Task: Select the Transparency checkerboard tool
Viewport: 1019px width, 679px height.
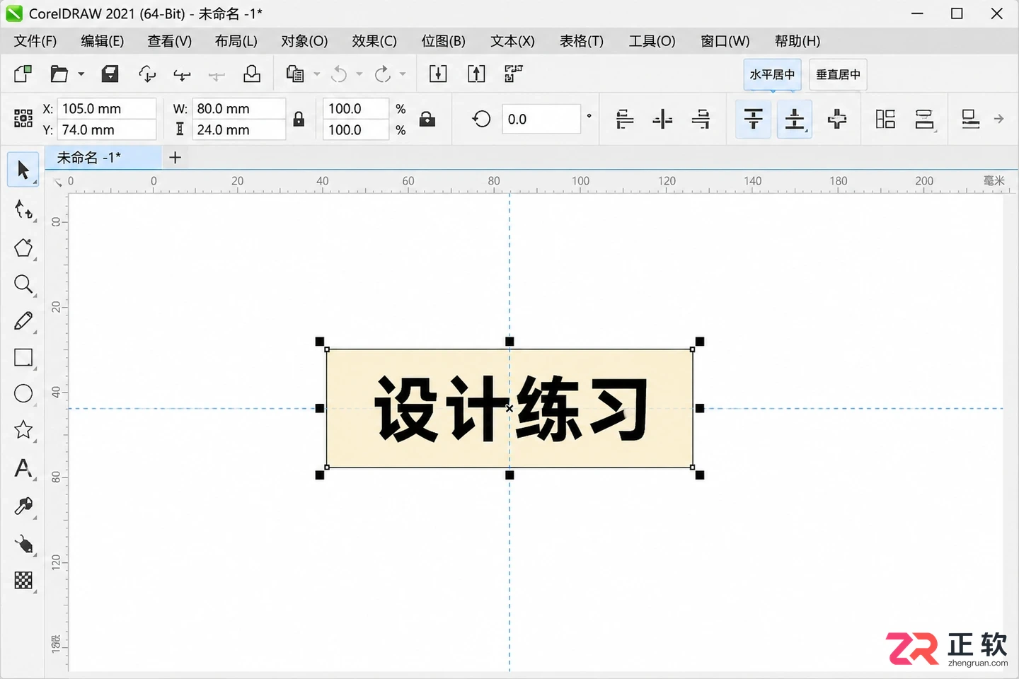Action: click(x=23, y=581)
